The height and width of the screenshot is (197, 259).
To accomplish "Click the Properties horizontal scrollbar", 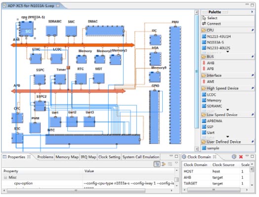I will 76,191.
